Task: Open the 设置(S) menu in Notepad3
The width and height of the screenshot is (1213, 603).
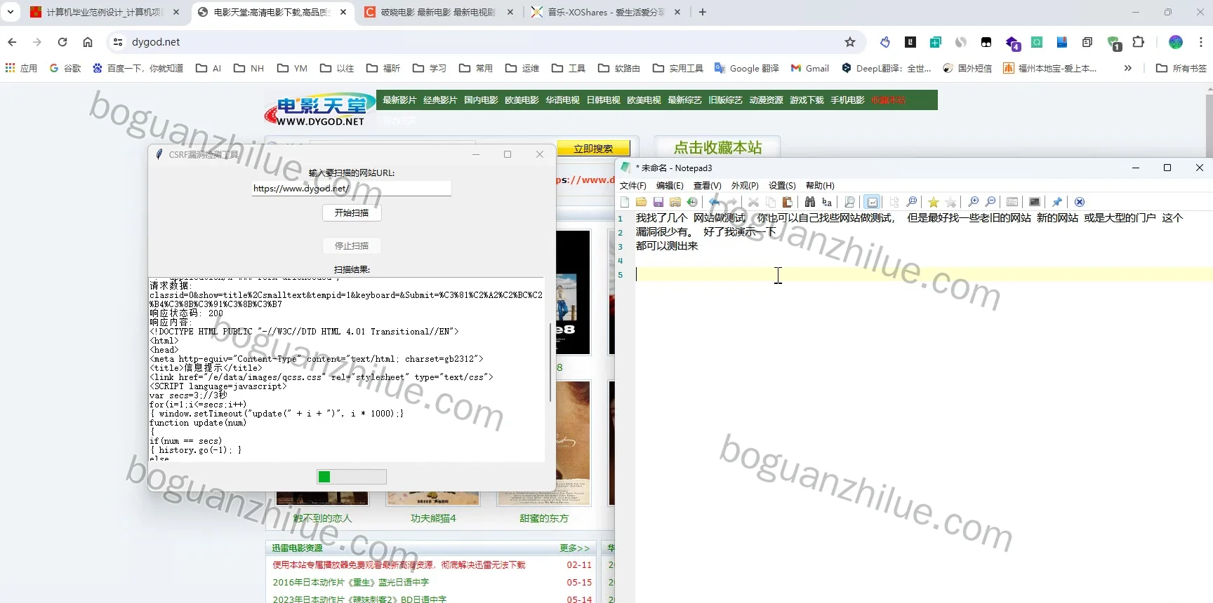Action: pyautogui.click(x=782, y=186)
